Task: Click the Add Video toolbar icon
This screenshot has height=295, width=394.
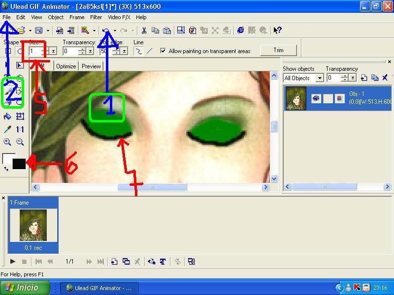Action: [x=71, y=30]
